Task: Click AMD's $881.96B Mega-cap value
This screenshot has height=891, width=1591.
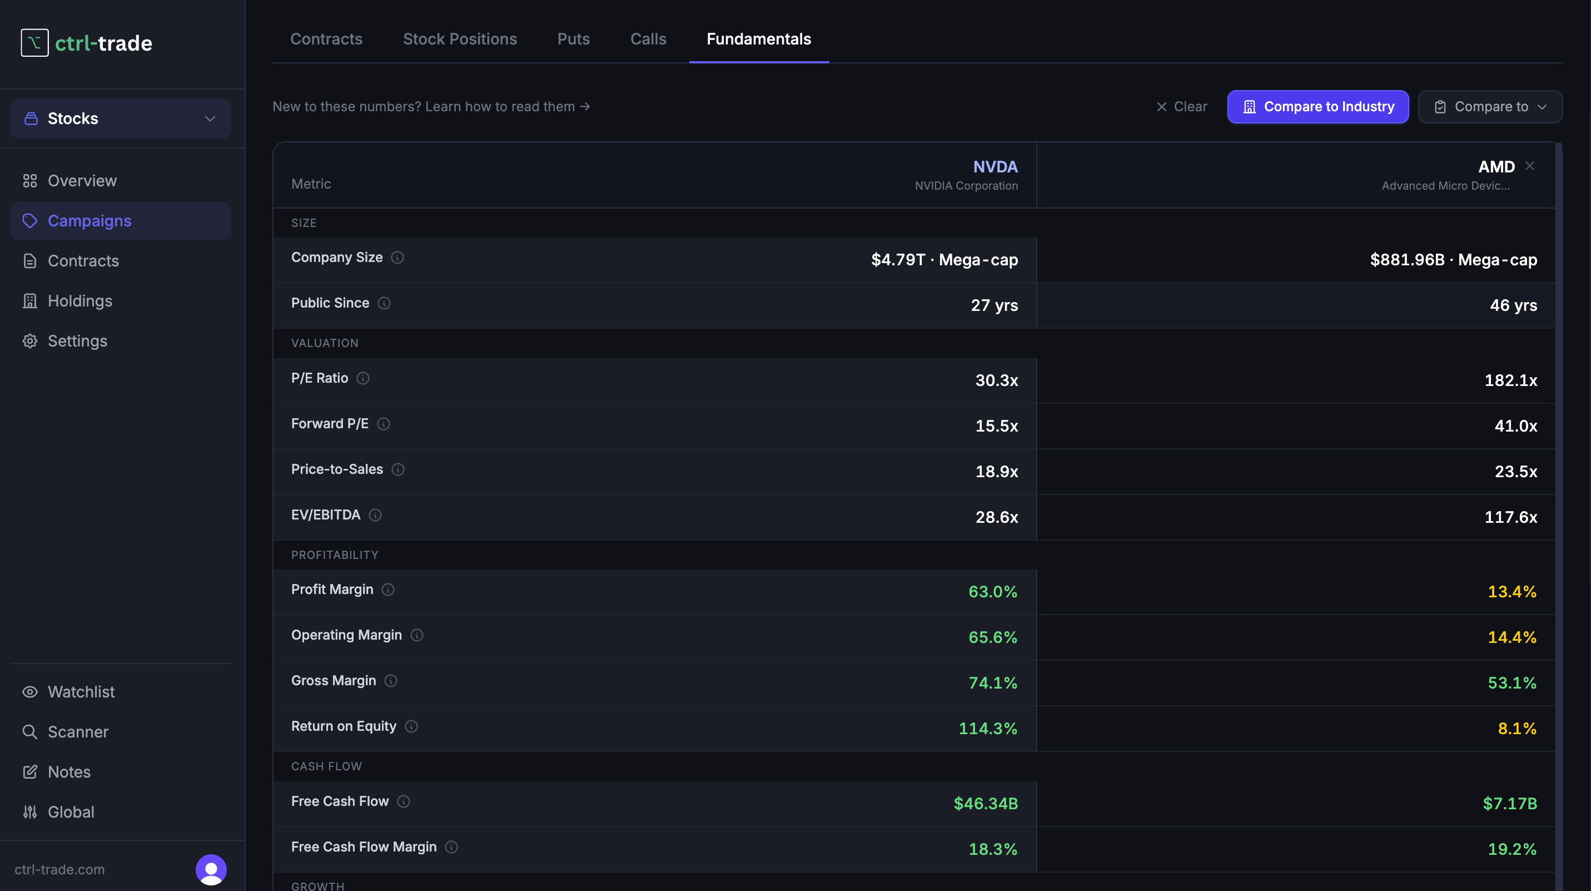Action: click(x=1453, y=260)
